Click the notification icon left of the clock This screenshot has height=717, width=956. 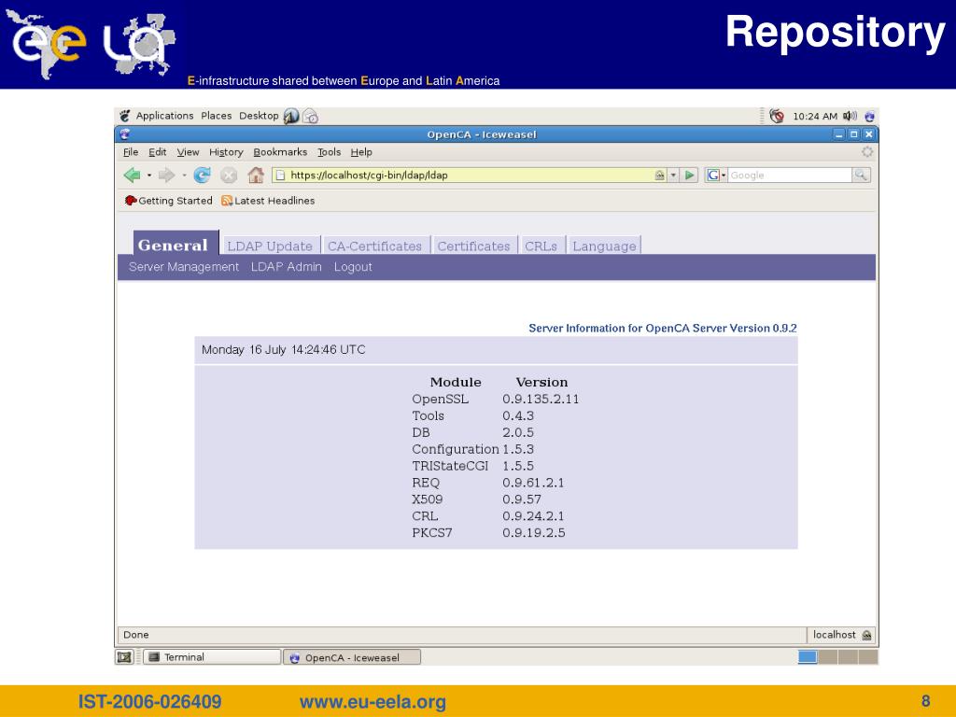coord(776,116)
